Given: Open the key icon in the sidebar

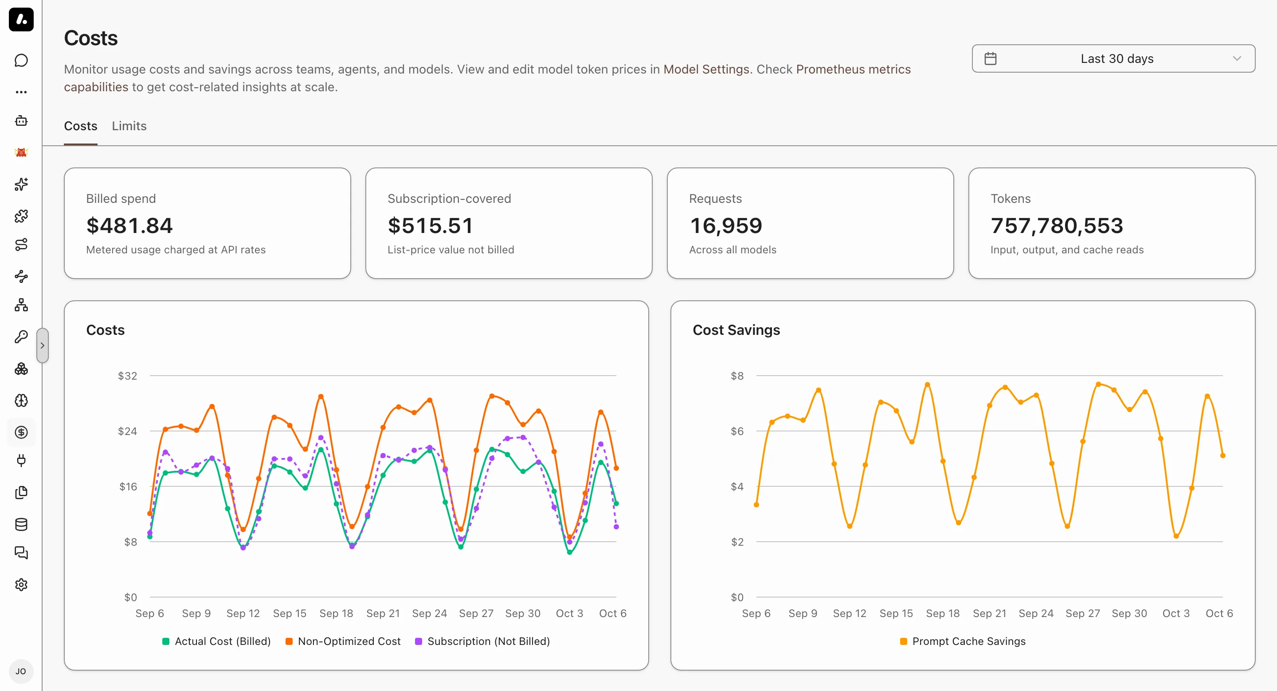Looking at the screenshot, I should (x=21, y=337).
